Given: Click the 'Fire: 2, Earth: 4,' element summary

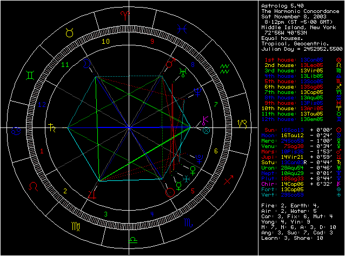Looking at the screenshot, I should 290,206.
